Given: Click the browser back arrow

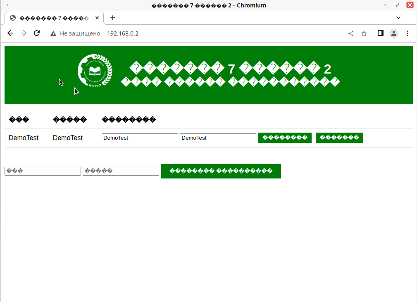Looking at the screenshot, I should [x=10, y=33].
